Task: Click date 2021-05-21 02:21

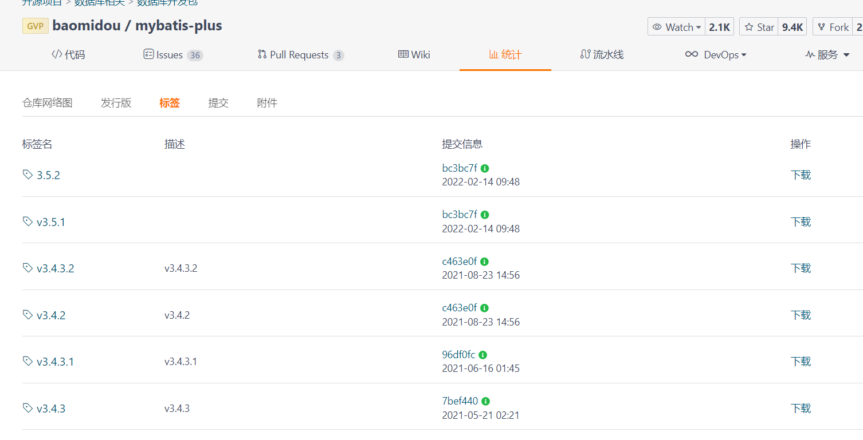Action: point(481,415)
